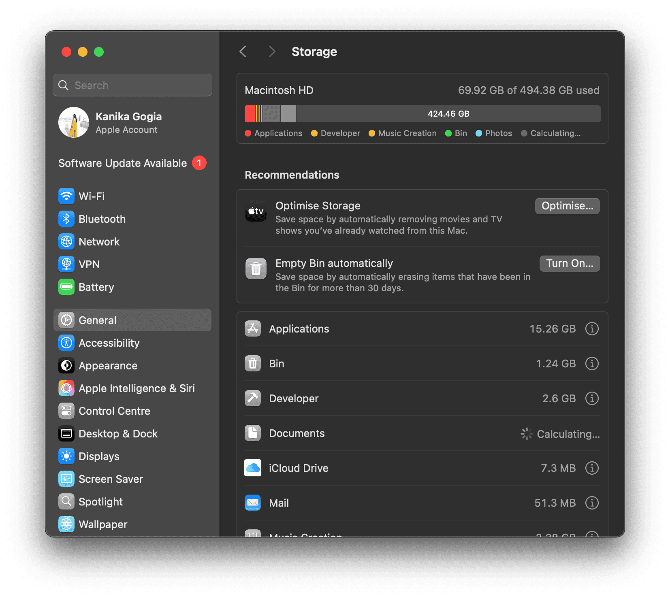The height and width of the screenshot is (597, 670).
Task: Click the info icon for Mail
Action: pyautogui.click(x=591, y=503)
